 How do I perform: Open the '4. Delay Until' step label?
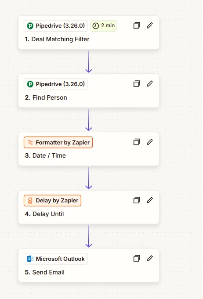click(x=44, y=214)
